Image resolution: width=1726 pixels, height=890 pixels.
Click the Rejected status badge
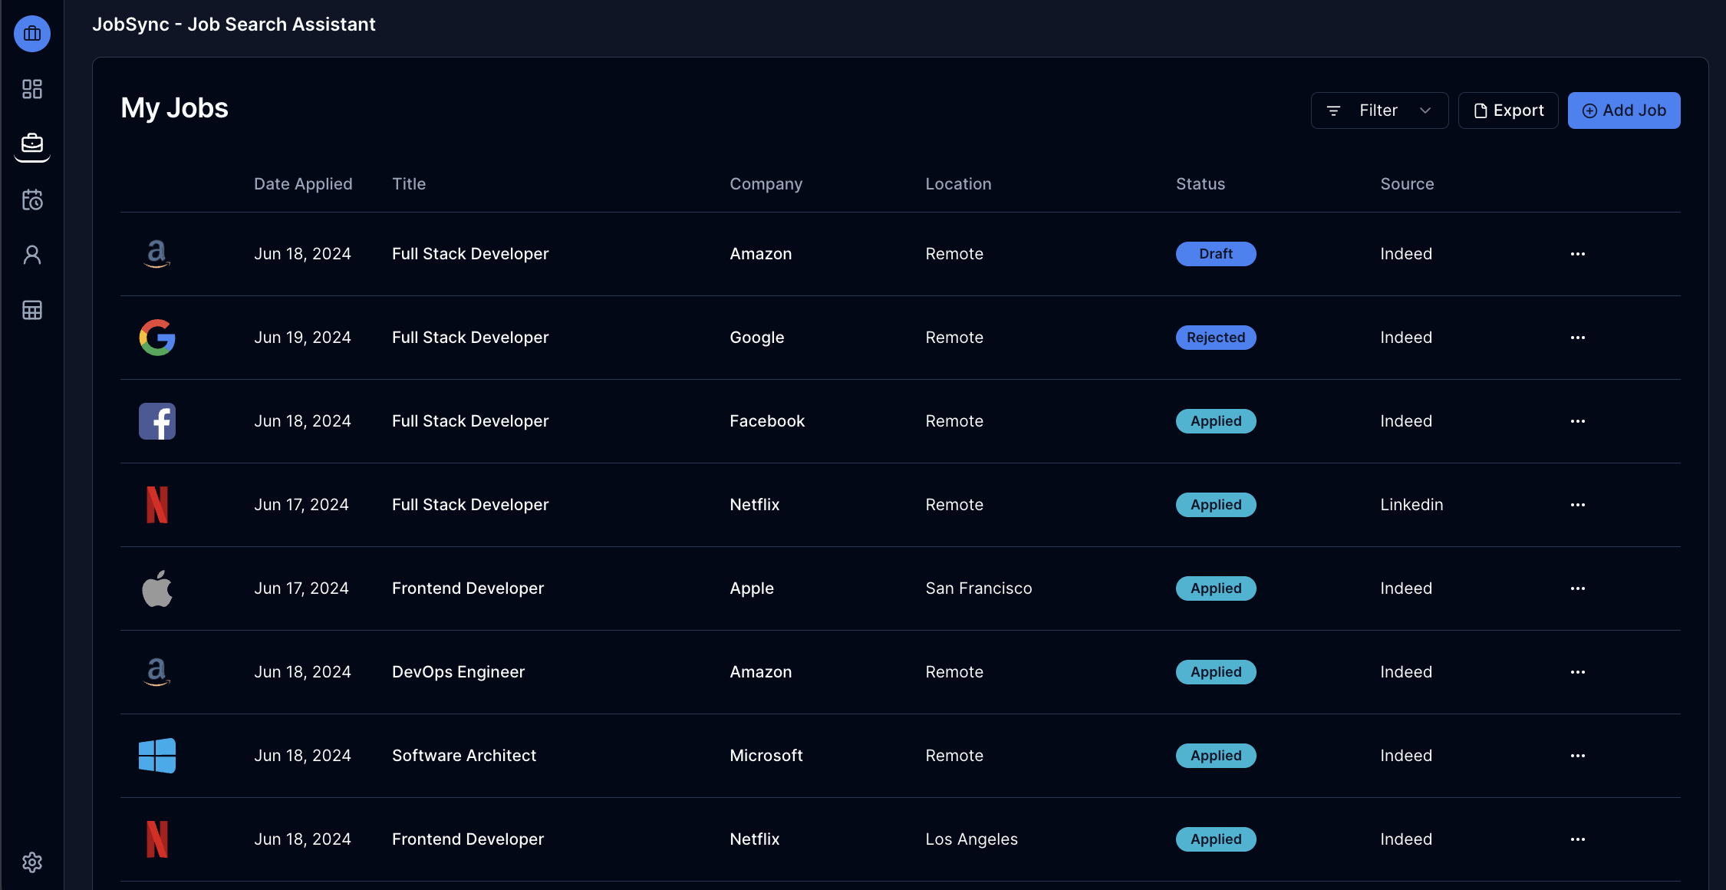1216,338
